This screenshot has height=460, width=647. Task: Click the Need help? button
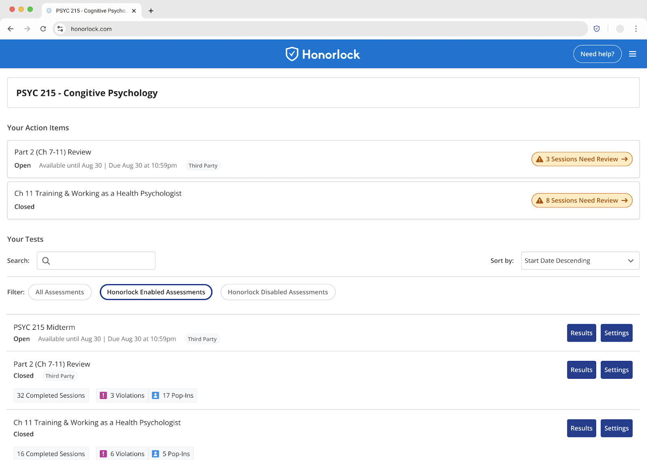point(597,54)
